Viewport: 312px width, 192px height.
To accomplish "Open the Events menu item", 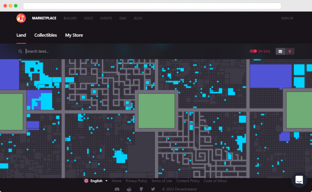I will click(106, 18).
